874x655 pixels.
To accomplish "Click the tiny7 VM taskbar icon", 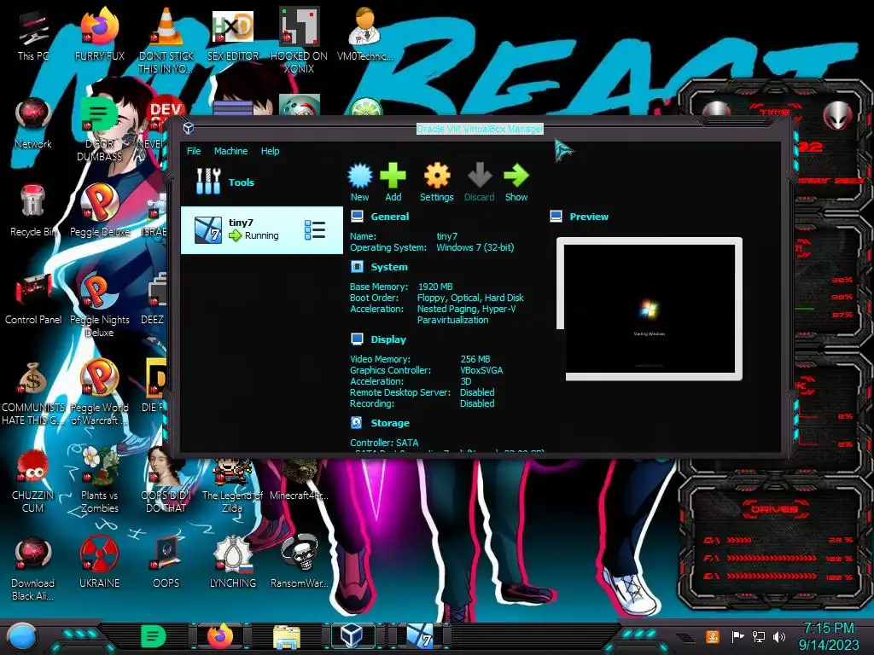I will click(x=420, y=636).
